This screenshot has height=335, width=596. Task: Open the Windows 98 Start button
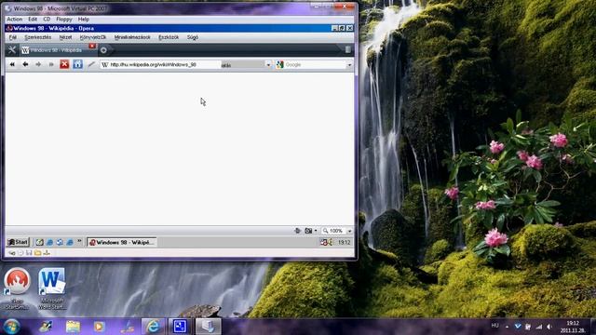click(18, 242)
